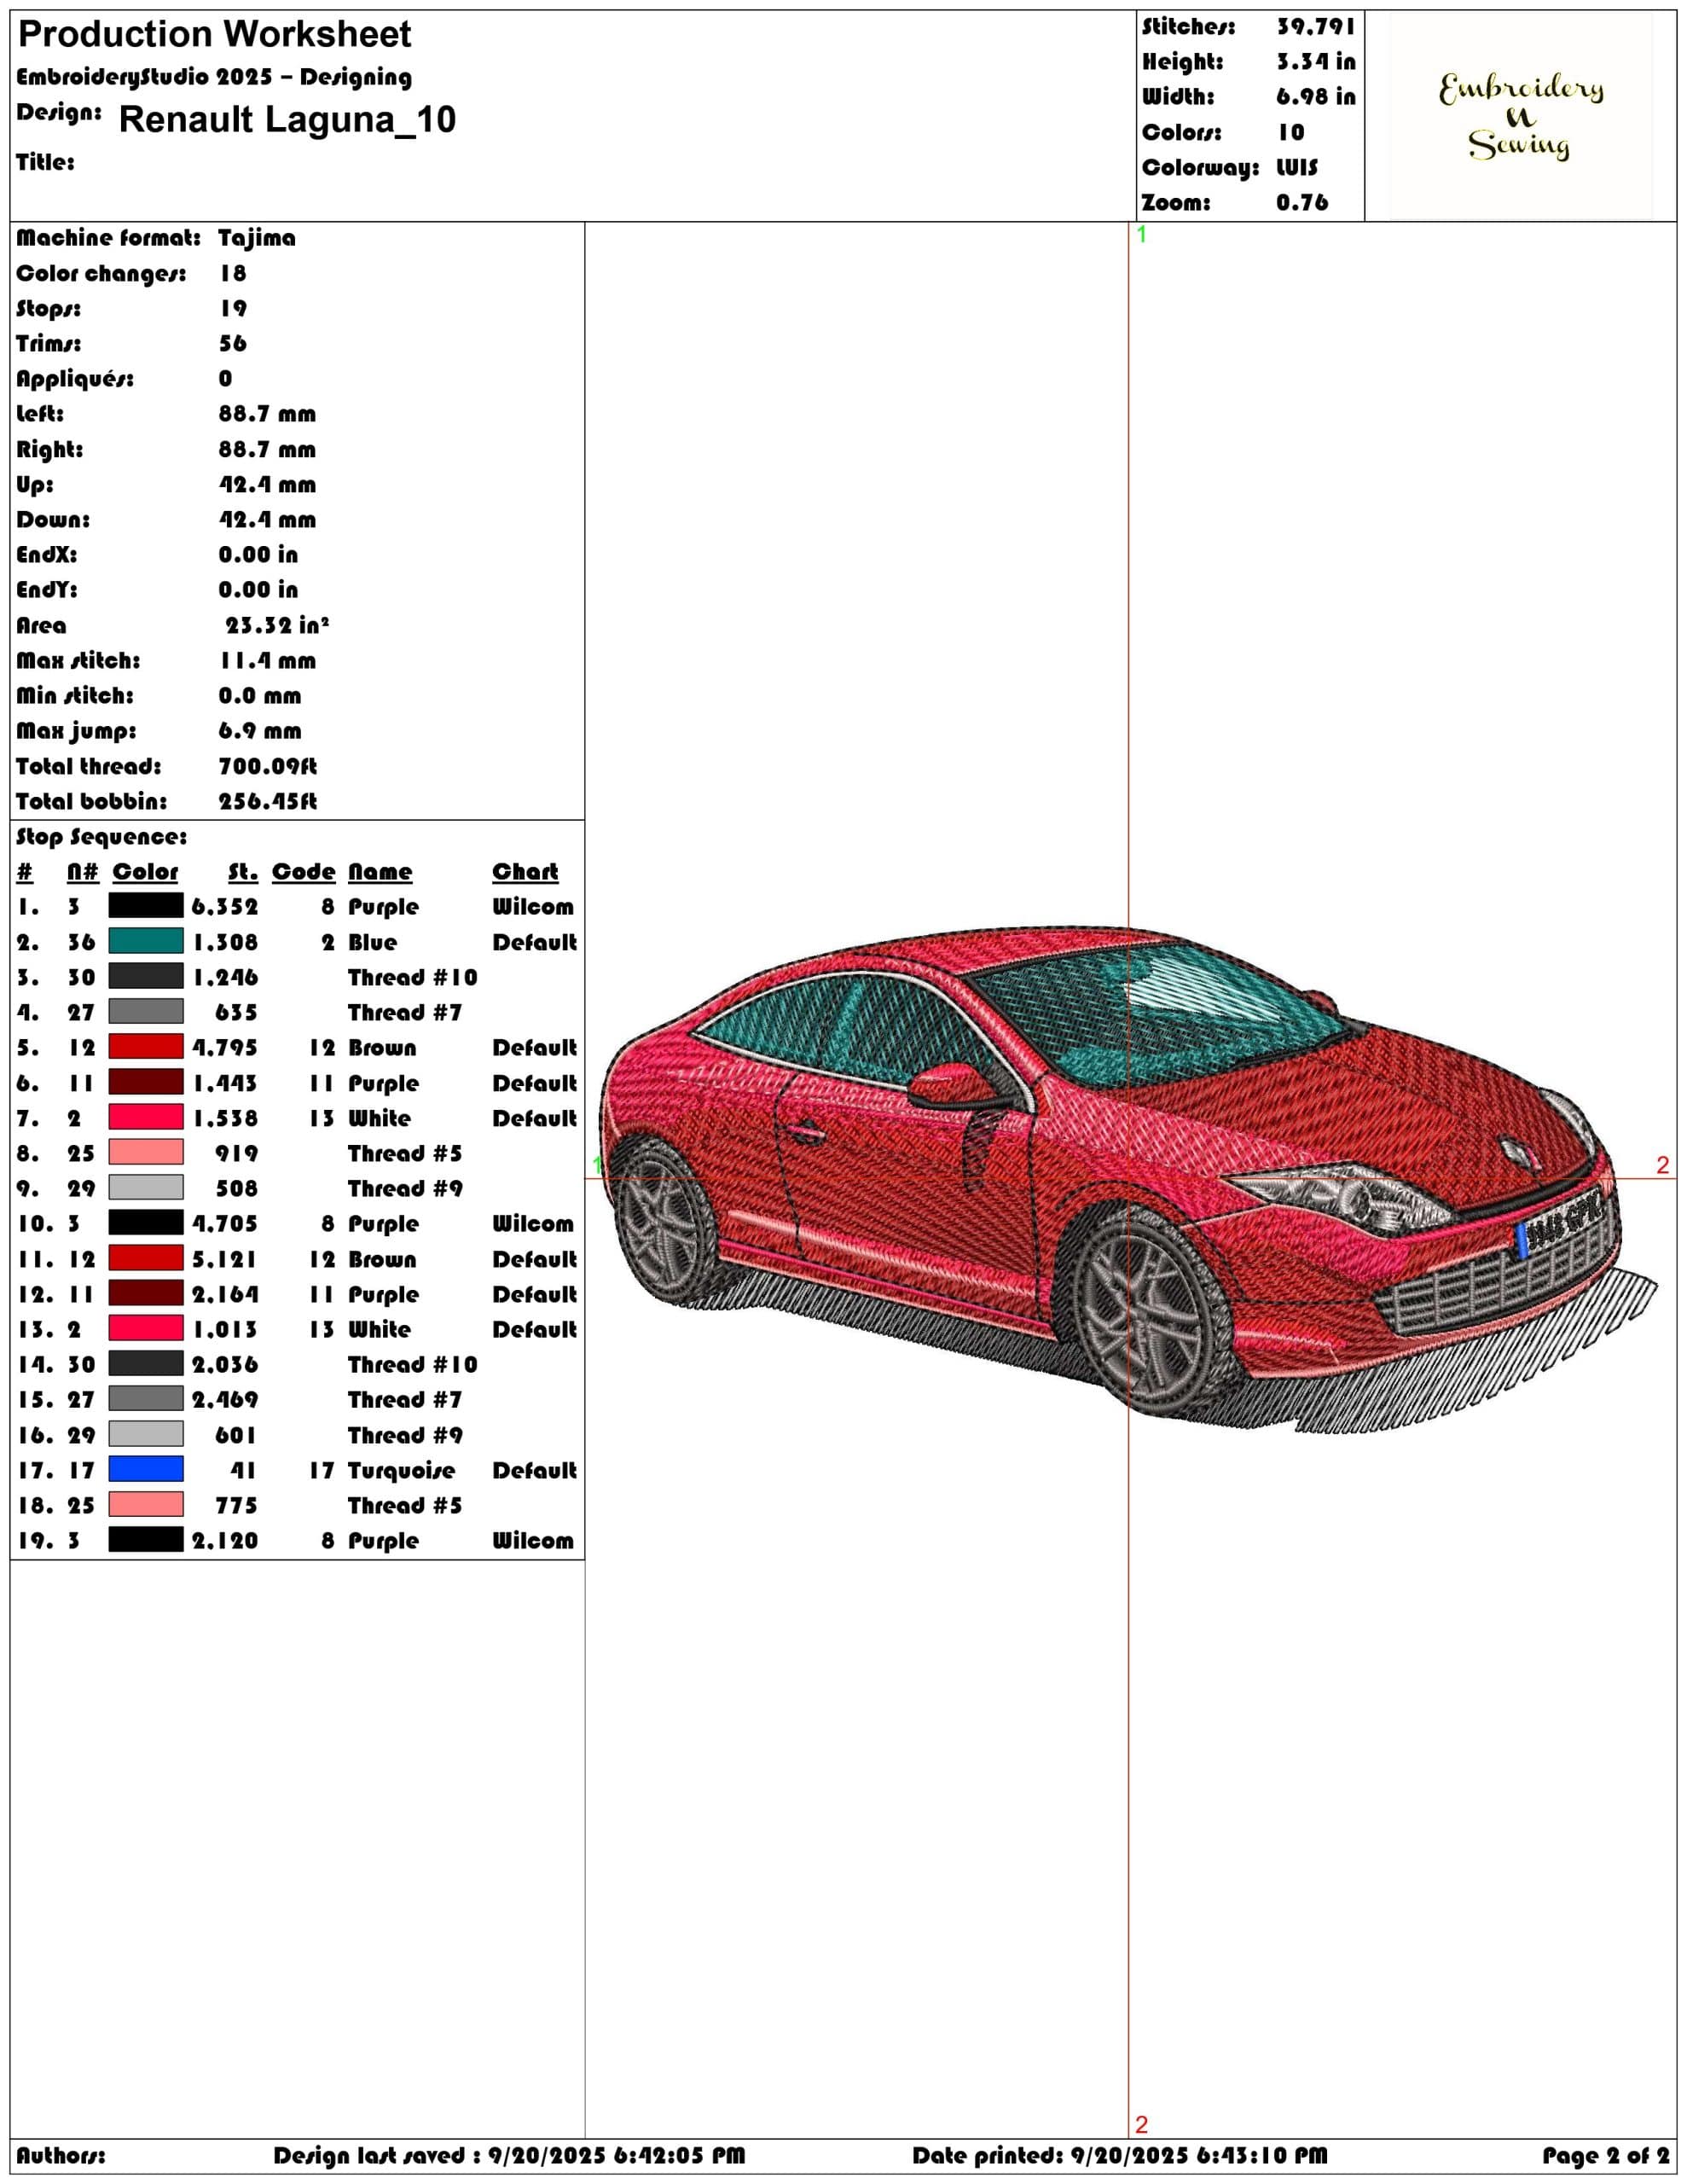This screenshot has width=1687, height=2184.
Task: Click the 'Name' column header
Action: [x=380, y=872]
